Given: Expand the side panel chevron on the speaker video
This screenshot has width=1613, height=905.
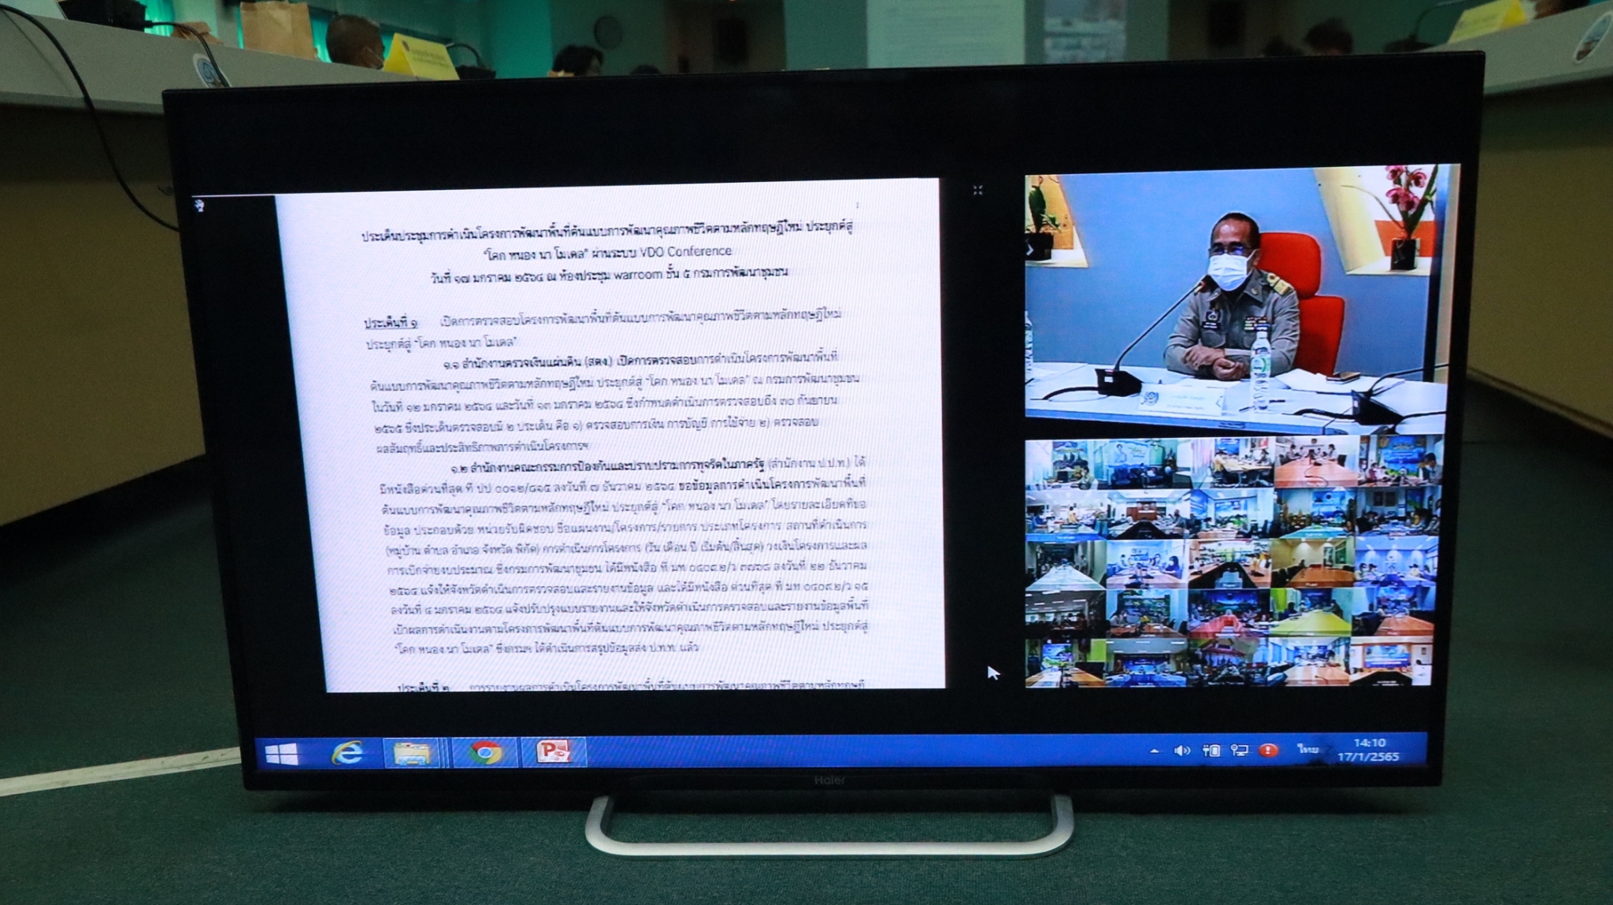Looking at the screenshot, I should [x=1029, y=250].
